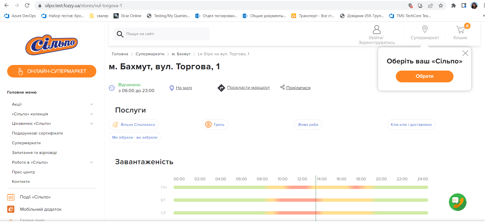Click the ВТ workload bar
The image size is (485, 224).
pos(301,200)
